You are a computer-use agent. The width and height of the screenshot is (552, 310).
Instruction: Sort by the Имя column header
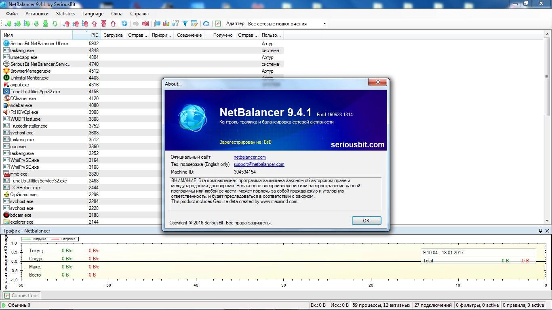(36, 35)
